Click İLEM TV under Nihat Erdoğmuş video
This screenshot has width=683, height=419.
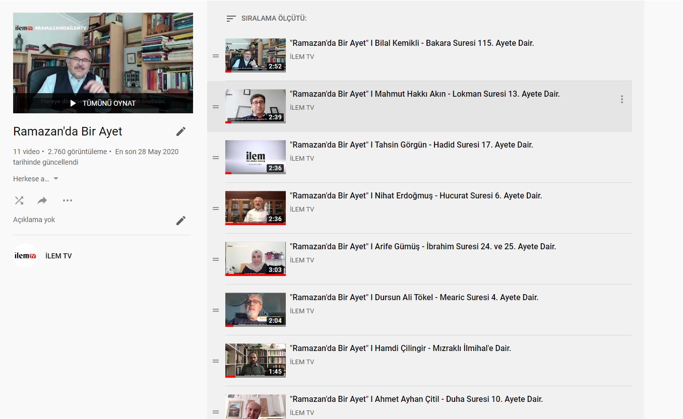tap(302, 210)
